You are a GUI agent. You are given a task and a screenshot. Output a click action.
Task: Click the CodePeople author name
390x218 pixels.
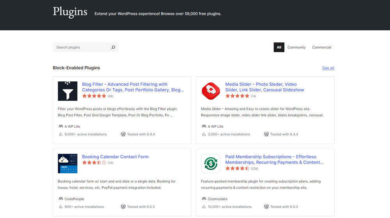(74, 199)
